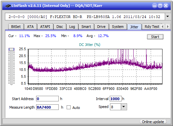Maximize the LtnFlash window
The image size is (173, 126).
[x=160, y=6]
